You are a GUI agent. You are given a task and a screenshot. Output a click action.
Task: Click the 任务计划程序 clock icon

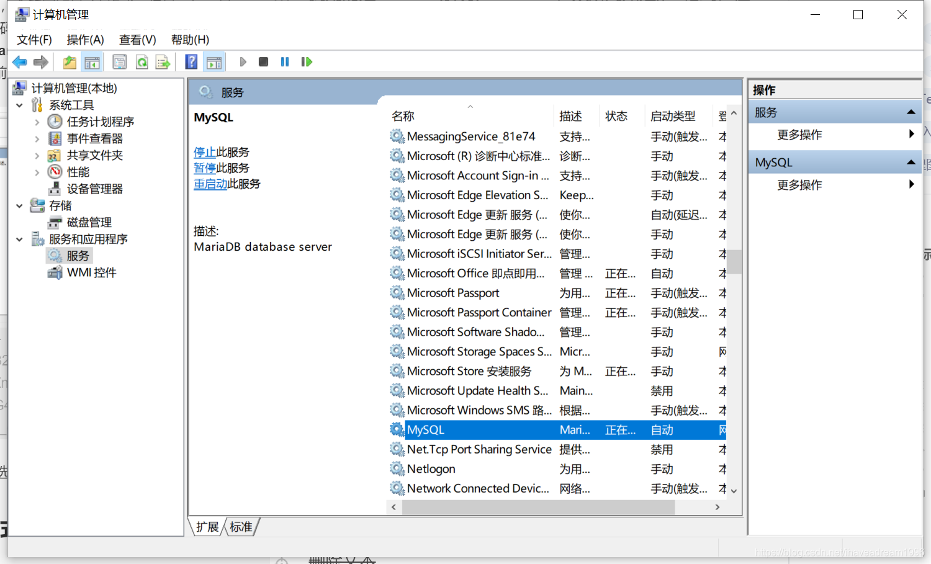[x=55, y=122]
